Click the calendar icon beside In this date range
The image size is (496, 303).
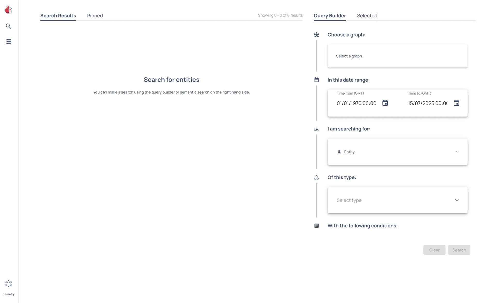pyautogui.click(x=316, y=80)
